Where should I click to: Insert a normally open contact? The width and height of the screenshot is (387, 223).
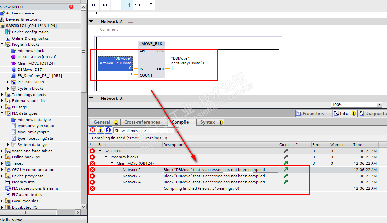pyautogui.click(x=94, y=5)
